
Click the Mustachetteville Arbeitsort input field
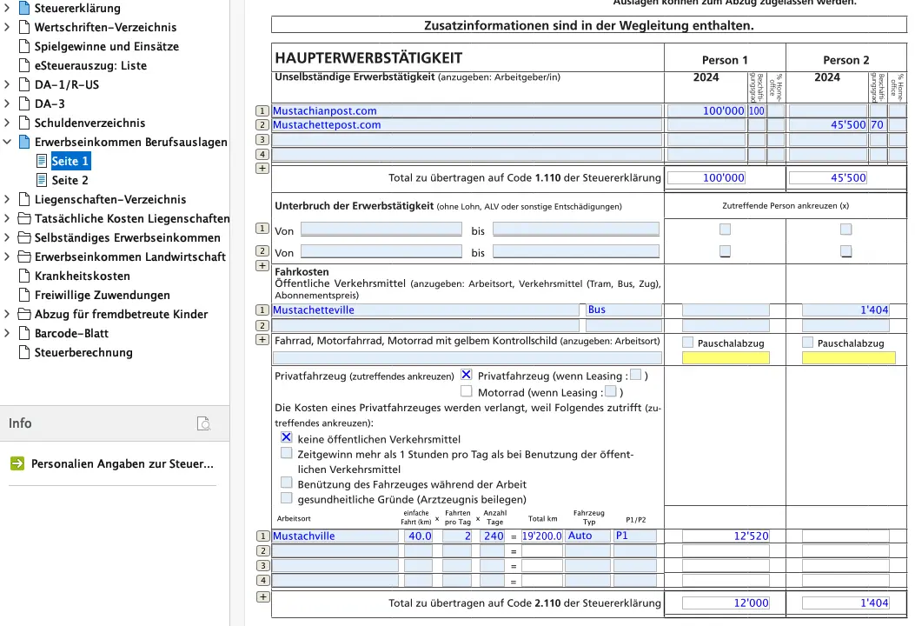(x=425, y=310)
